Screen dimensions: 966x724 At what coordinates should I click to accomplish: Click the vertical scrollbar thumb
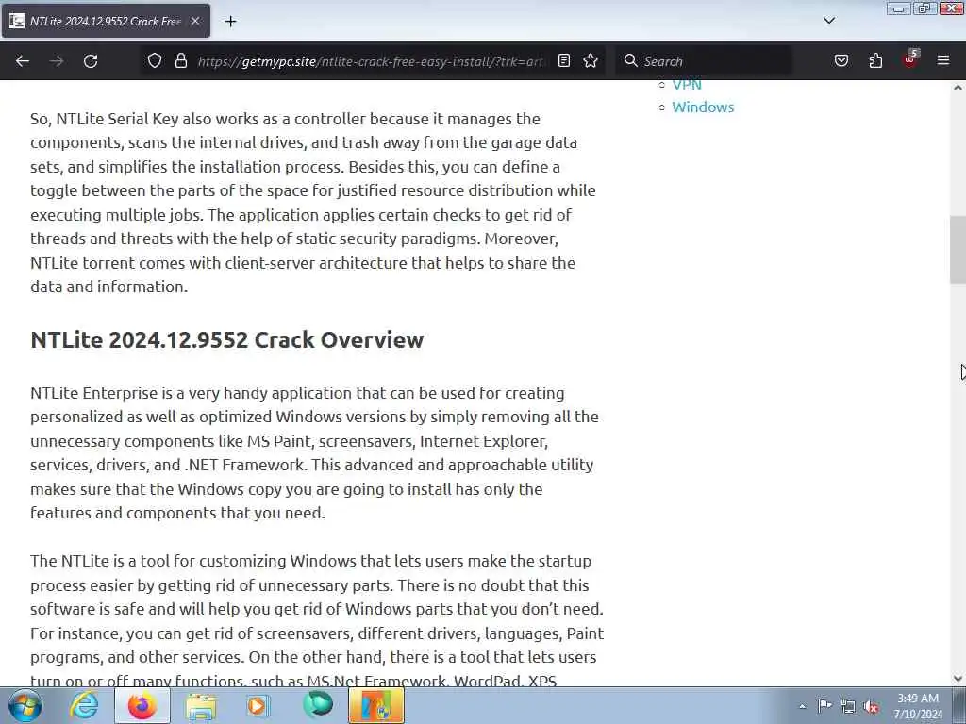click(x=958, y=249)
